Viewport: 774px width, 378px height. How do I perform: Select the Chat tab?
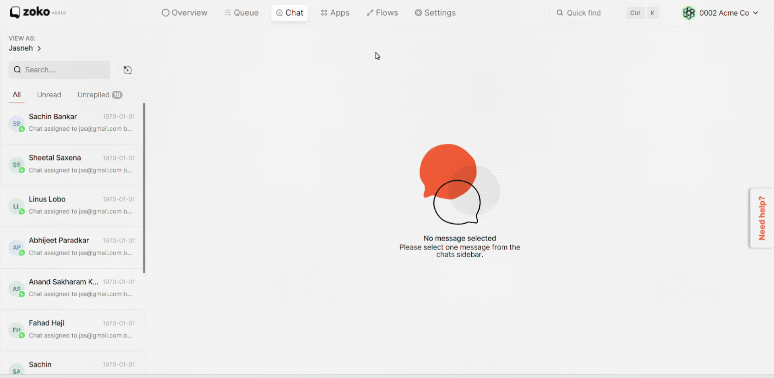tap(290, 13)
